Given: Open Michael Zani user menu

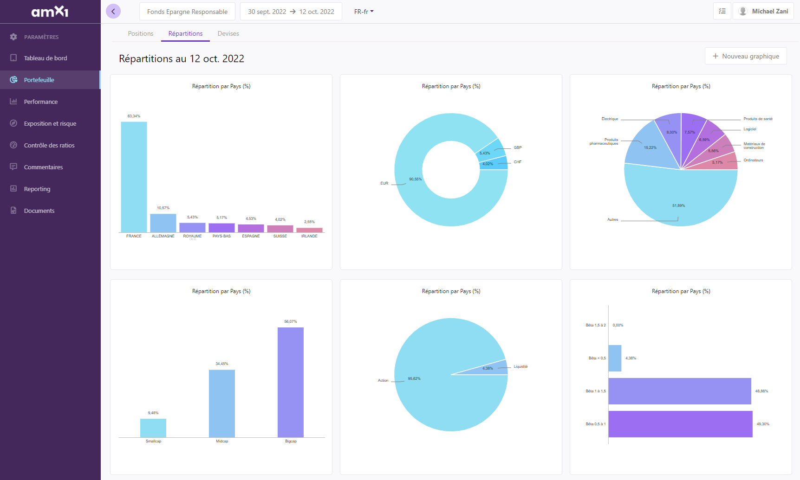Looking at the screenshot, I should click(763, 11).
